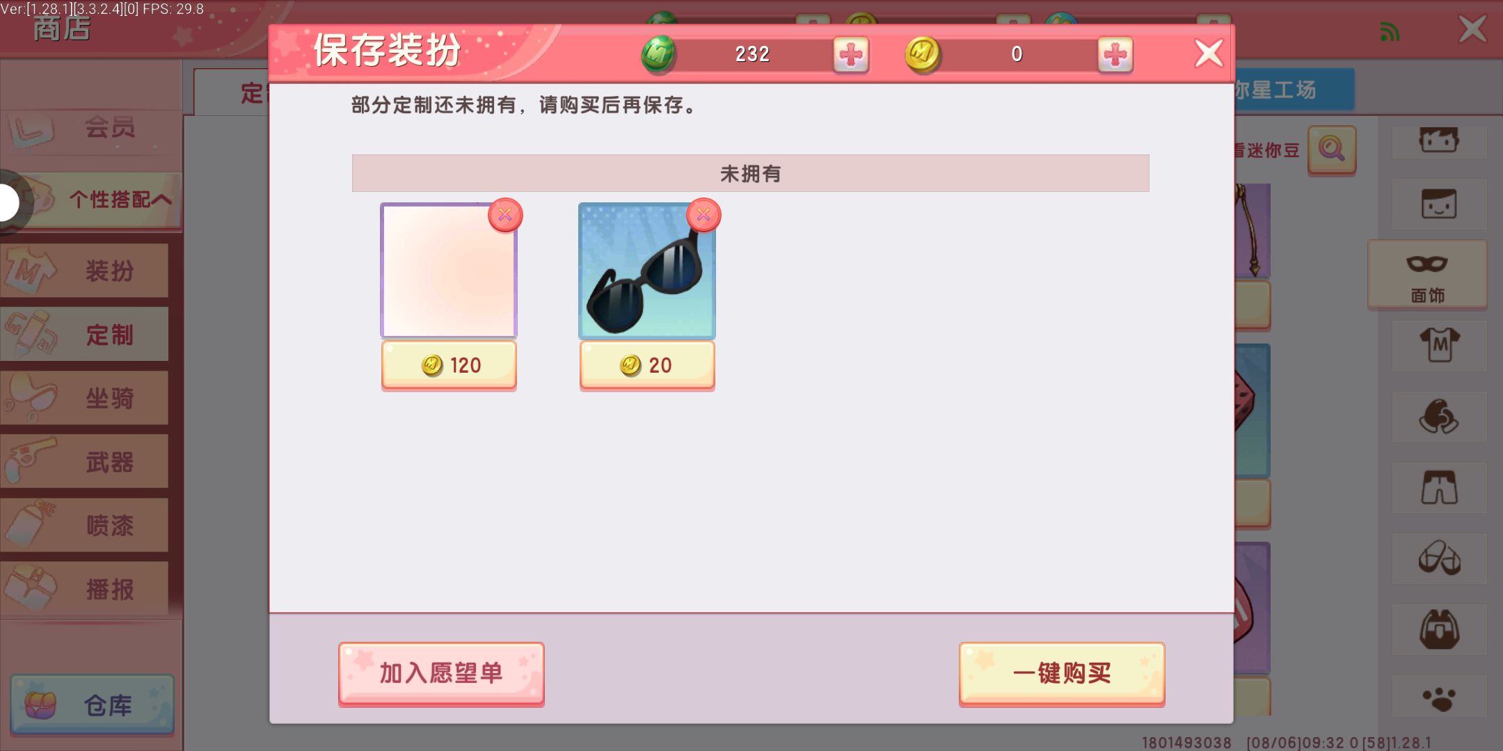Collapse the 个性搭配 sidebar section

(x=104, y=200)
